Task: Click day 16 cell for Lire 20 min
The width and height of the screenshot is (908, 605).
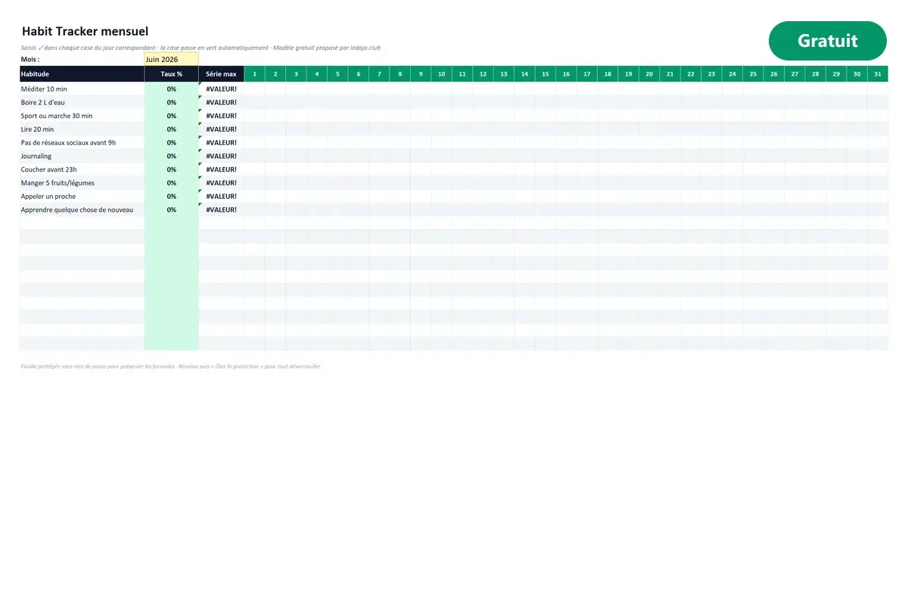Action: point(566,129)
